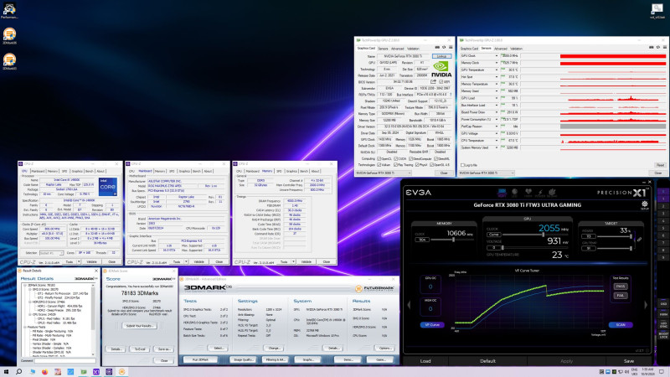This screenshot has height=377, width=670.
Task: Collapse the 3DMark Score tree node
Action: pos(26,285)
